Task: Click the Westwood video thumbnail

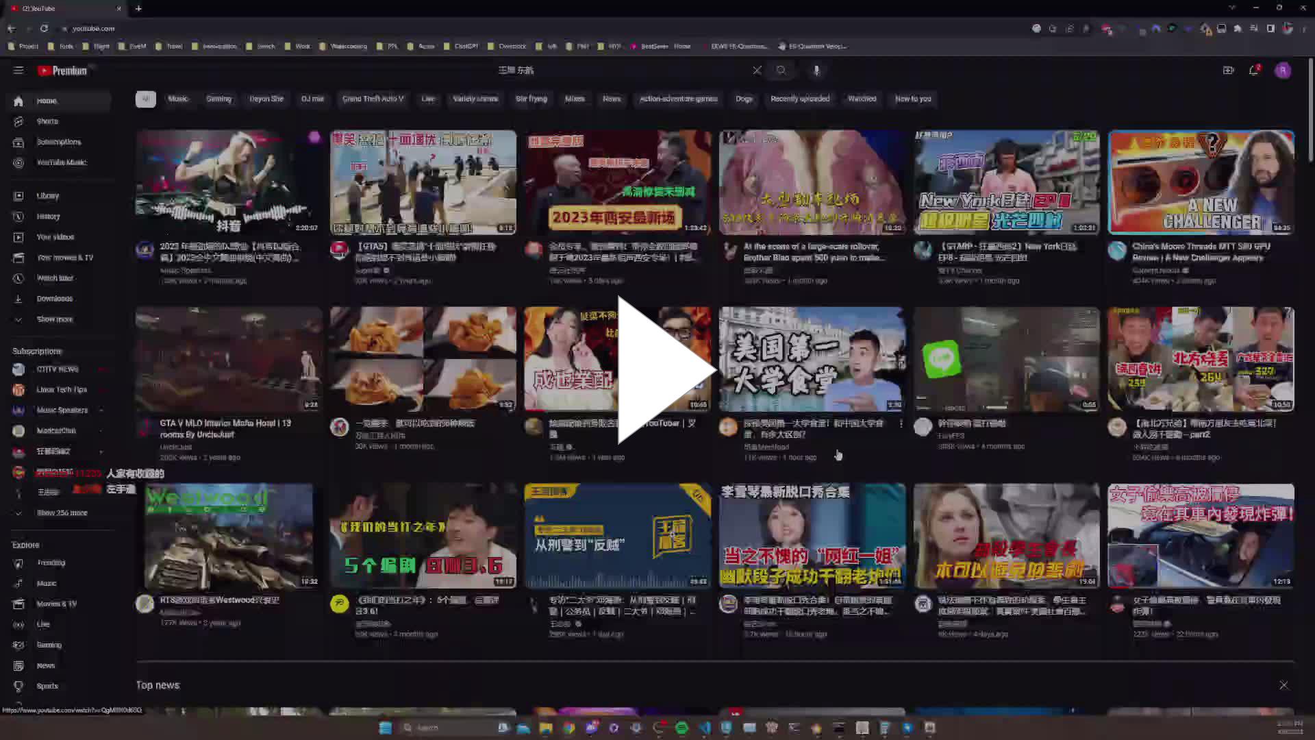Action: point(229,535)
